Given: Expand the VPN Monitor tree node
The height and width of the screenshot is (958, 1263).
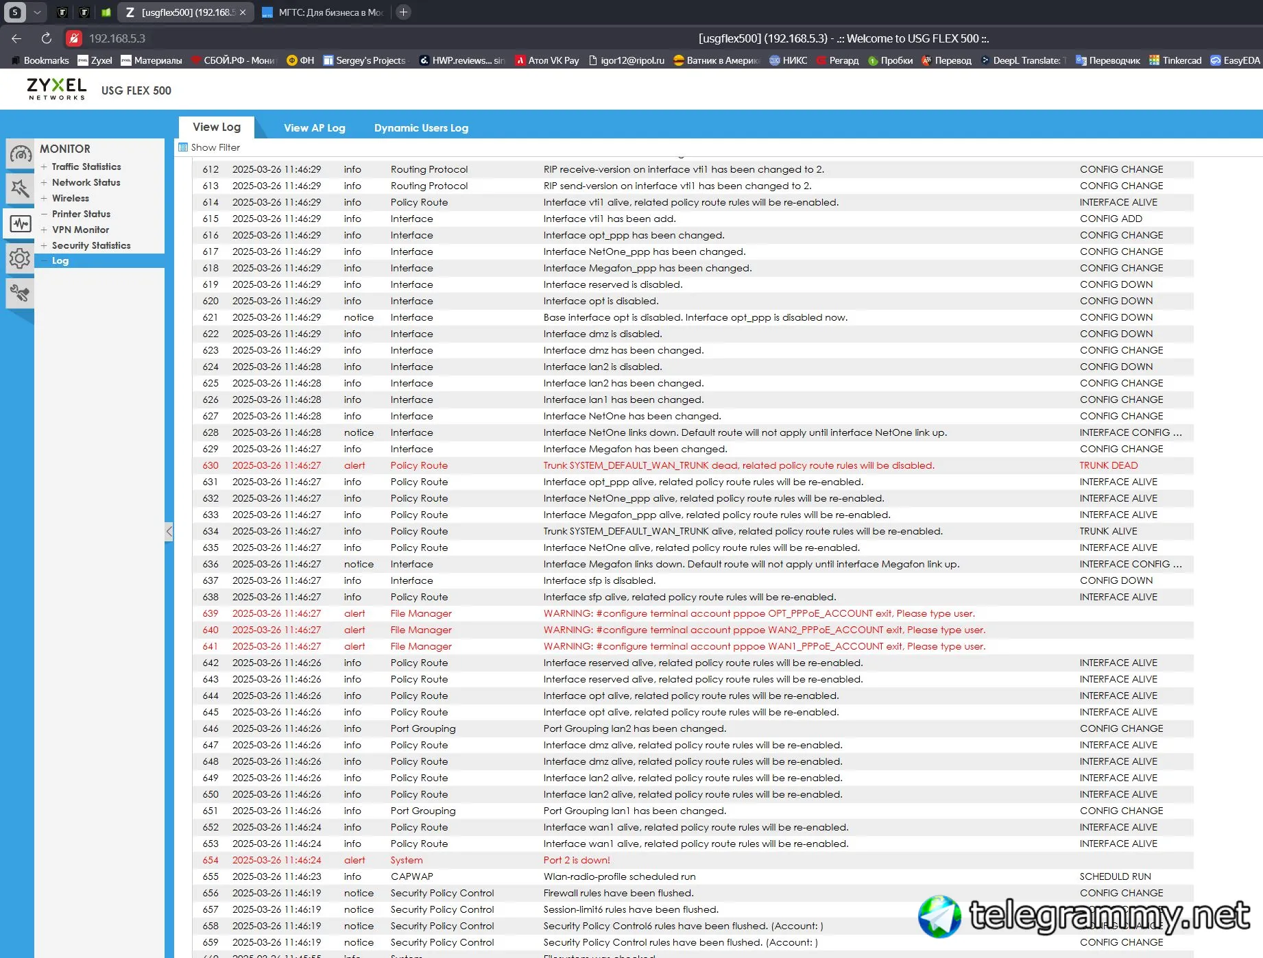Looking at the screenshot, I should click(44, 230).
